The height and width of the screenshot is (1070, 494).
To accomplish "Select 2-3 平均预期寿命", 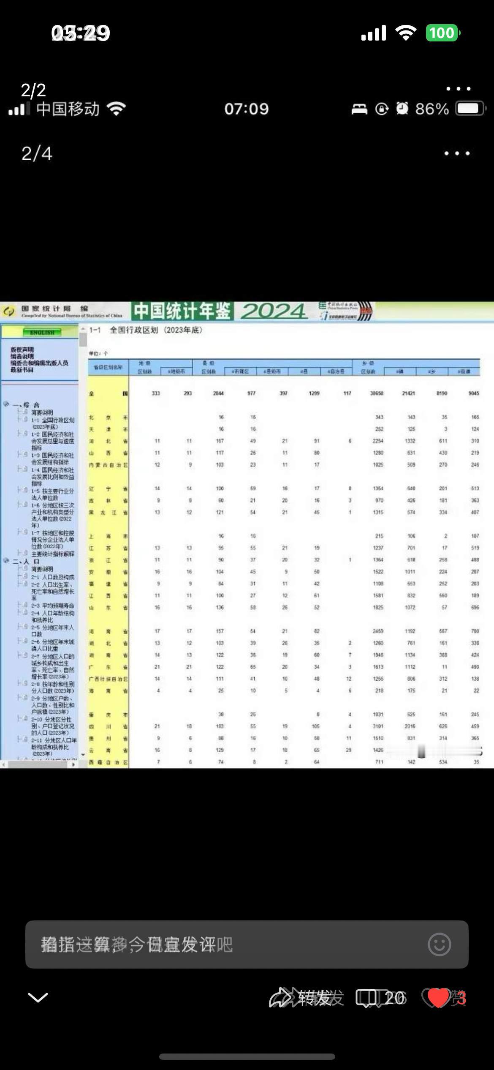I will pyautogui.click(x=53, y=606).
